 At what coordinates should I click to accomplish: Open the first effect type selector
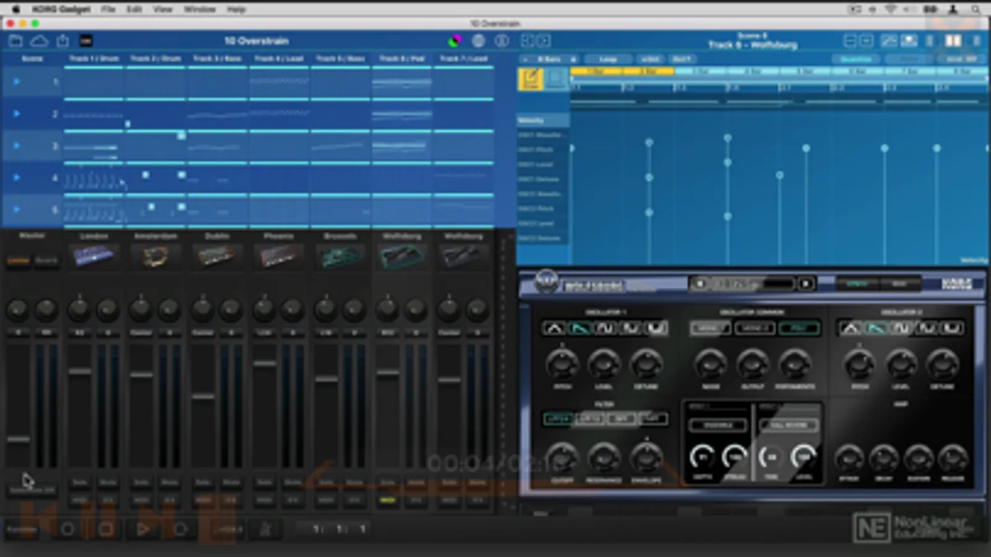tap(718, 425)
